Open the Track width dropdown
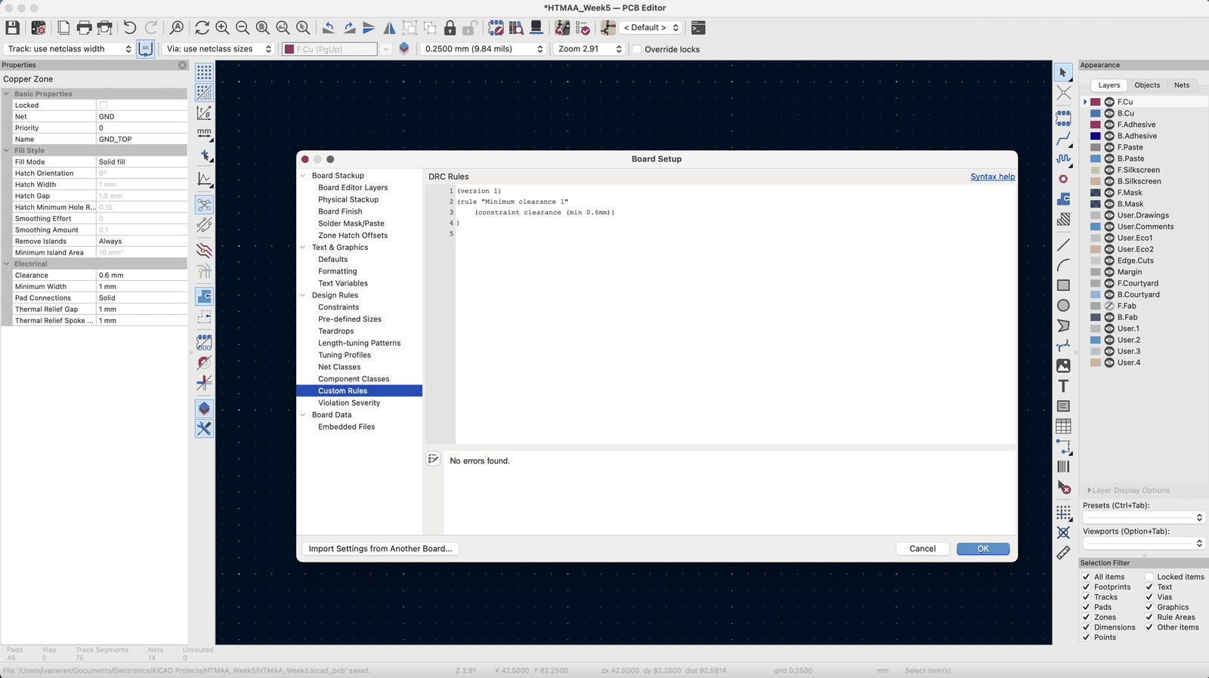The image size is (1209, 678). pos(69,49)
